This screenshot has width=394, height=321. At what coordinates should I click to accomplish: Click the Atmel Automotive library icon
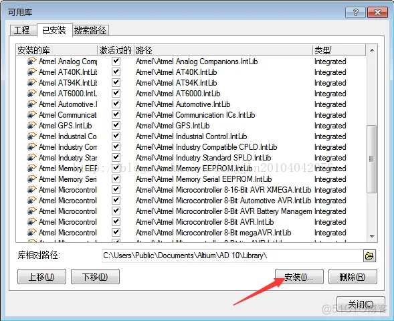pyautogui.click(x=31, y=104)
